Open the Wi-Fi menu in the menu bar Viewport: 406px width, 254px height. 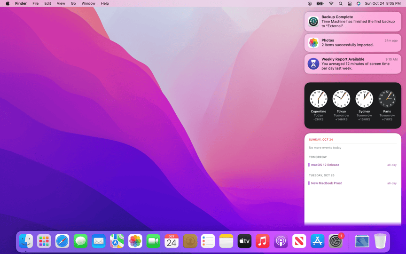pyautogui.click(x=331, y=3)
